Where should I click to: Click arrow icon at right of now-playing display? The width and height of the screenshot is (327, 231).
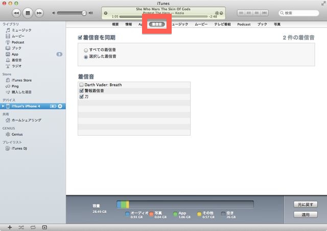(221, 13)
